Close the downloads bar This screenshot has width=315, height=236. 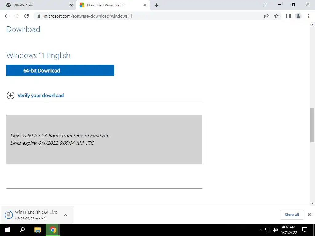309,215
